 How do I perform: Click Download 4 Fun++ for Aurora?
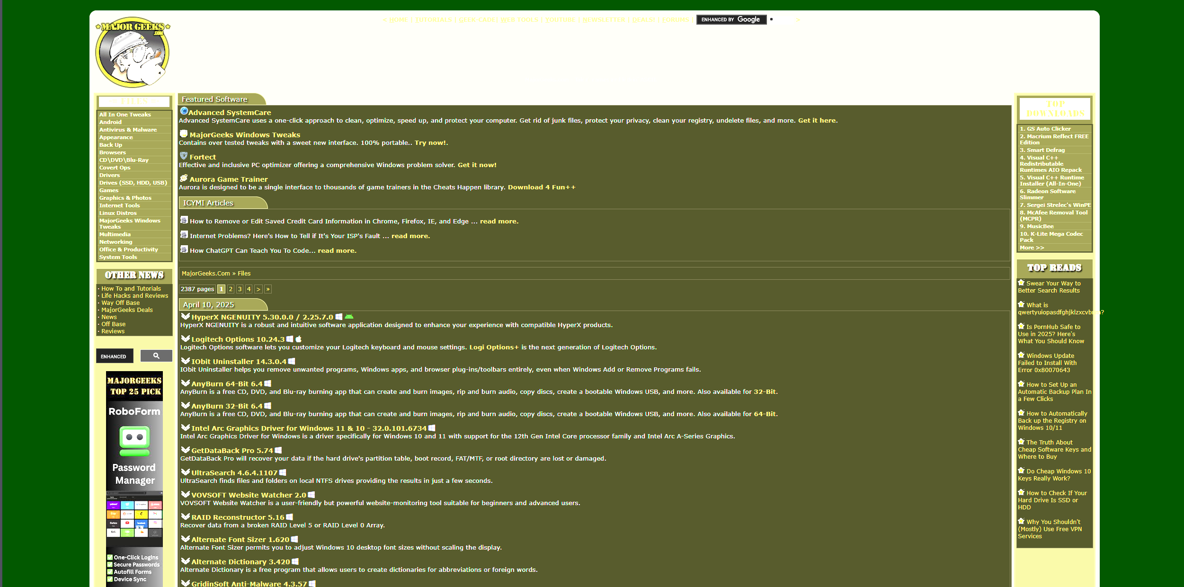point(542,187)
